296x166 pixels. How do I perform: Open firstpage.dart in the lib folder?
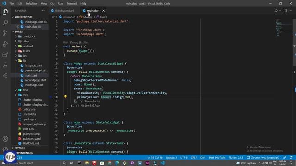coord(33,65)
